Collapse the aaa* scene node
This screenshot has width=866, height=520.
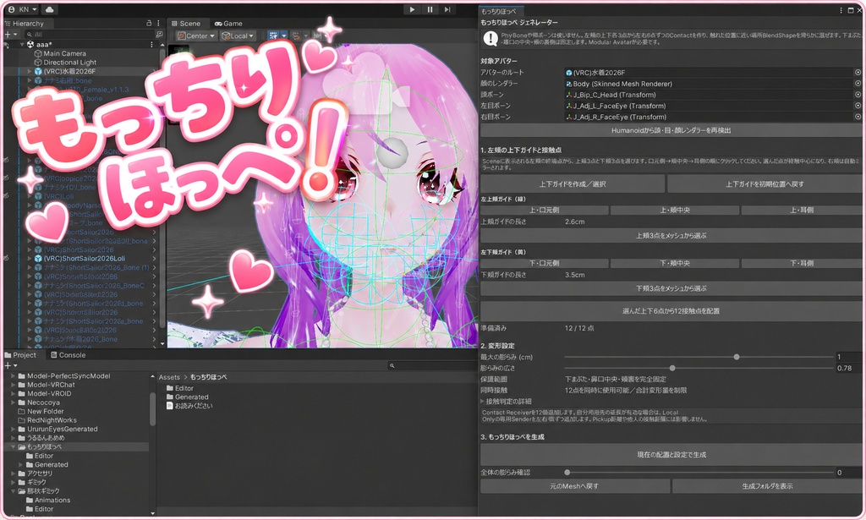pyautogui.click(x=22, y=44)
